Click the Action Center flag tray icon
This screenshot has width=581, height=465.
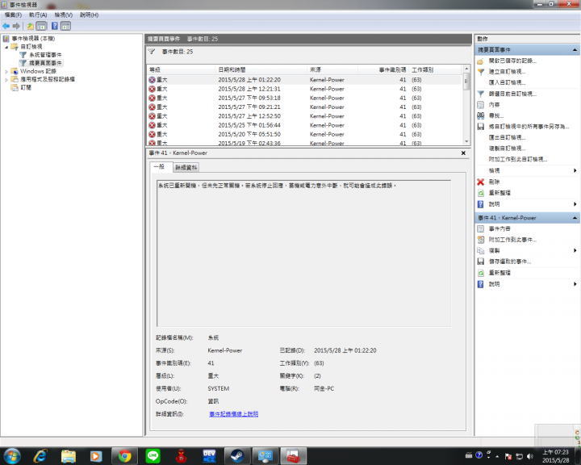[x=508, y=456]
